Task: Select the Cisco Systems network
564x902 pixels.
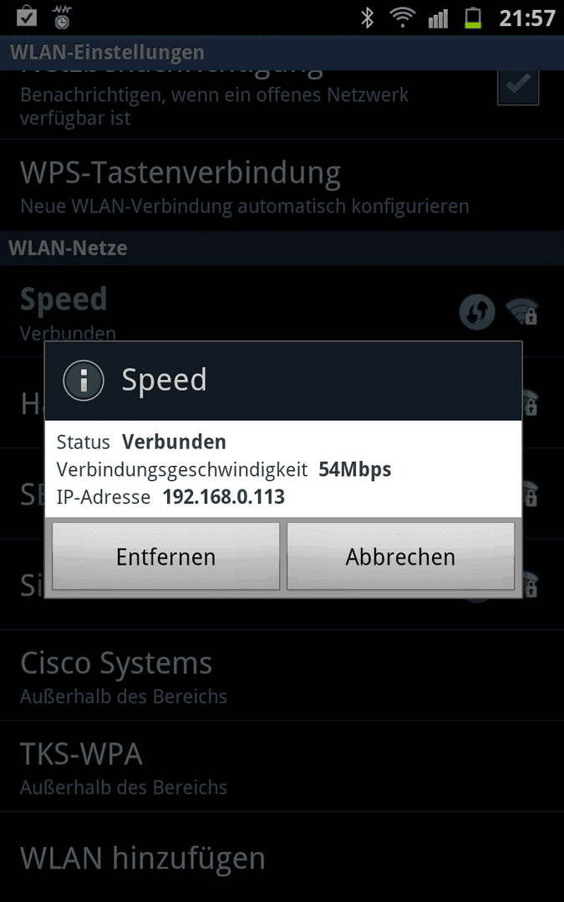Action: 282,676
